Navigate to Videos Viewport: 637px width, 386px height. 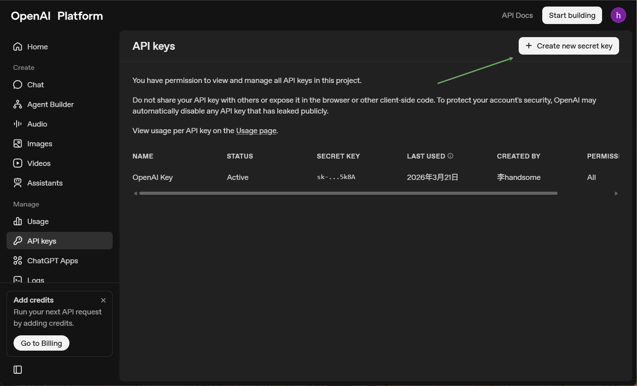click(59, 163)
